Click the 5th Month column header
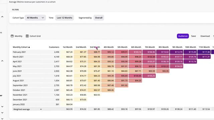Viewport: 214px width, 120px height. pyautogui.click(x=122, y=47)
